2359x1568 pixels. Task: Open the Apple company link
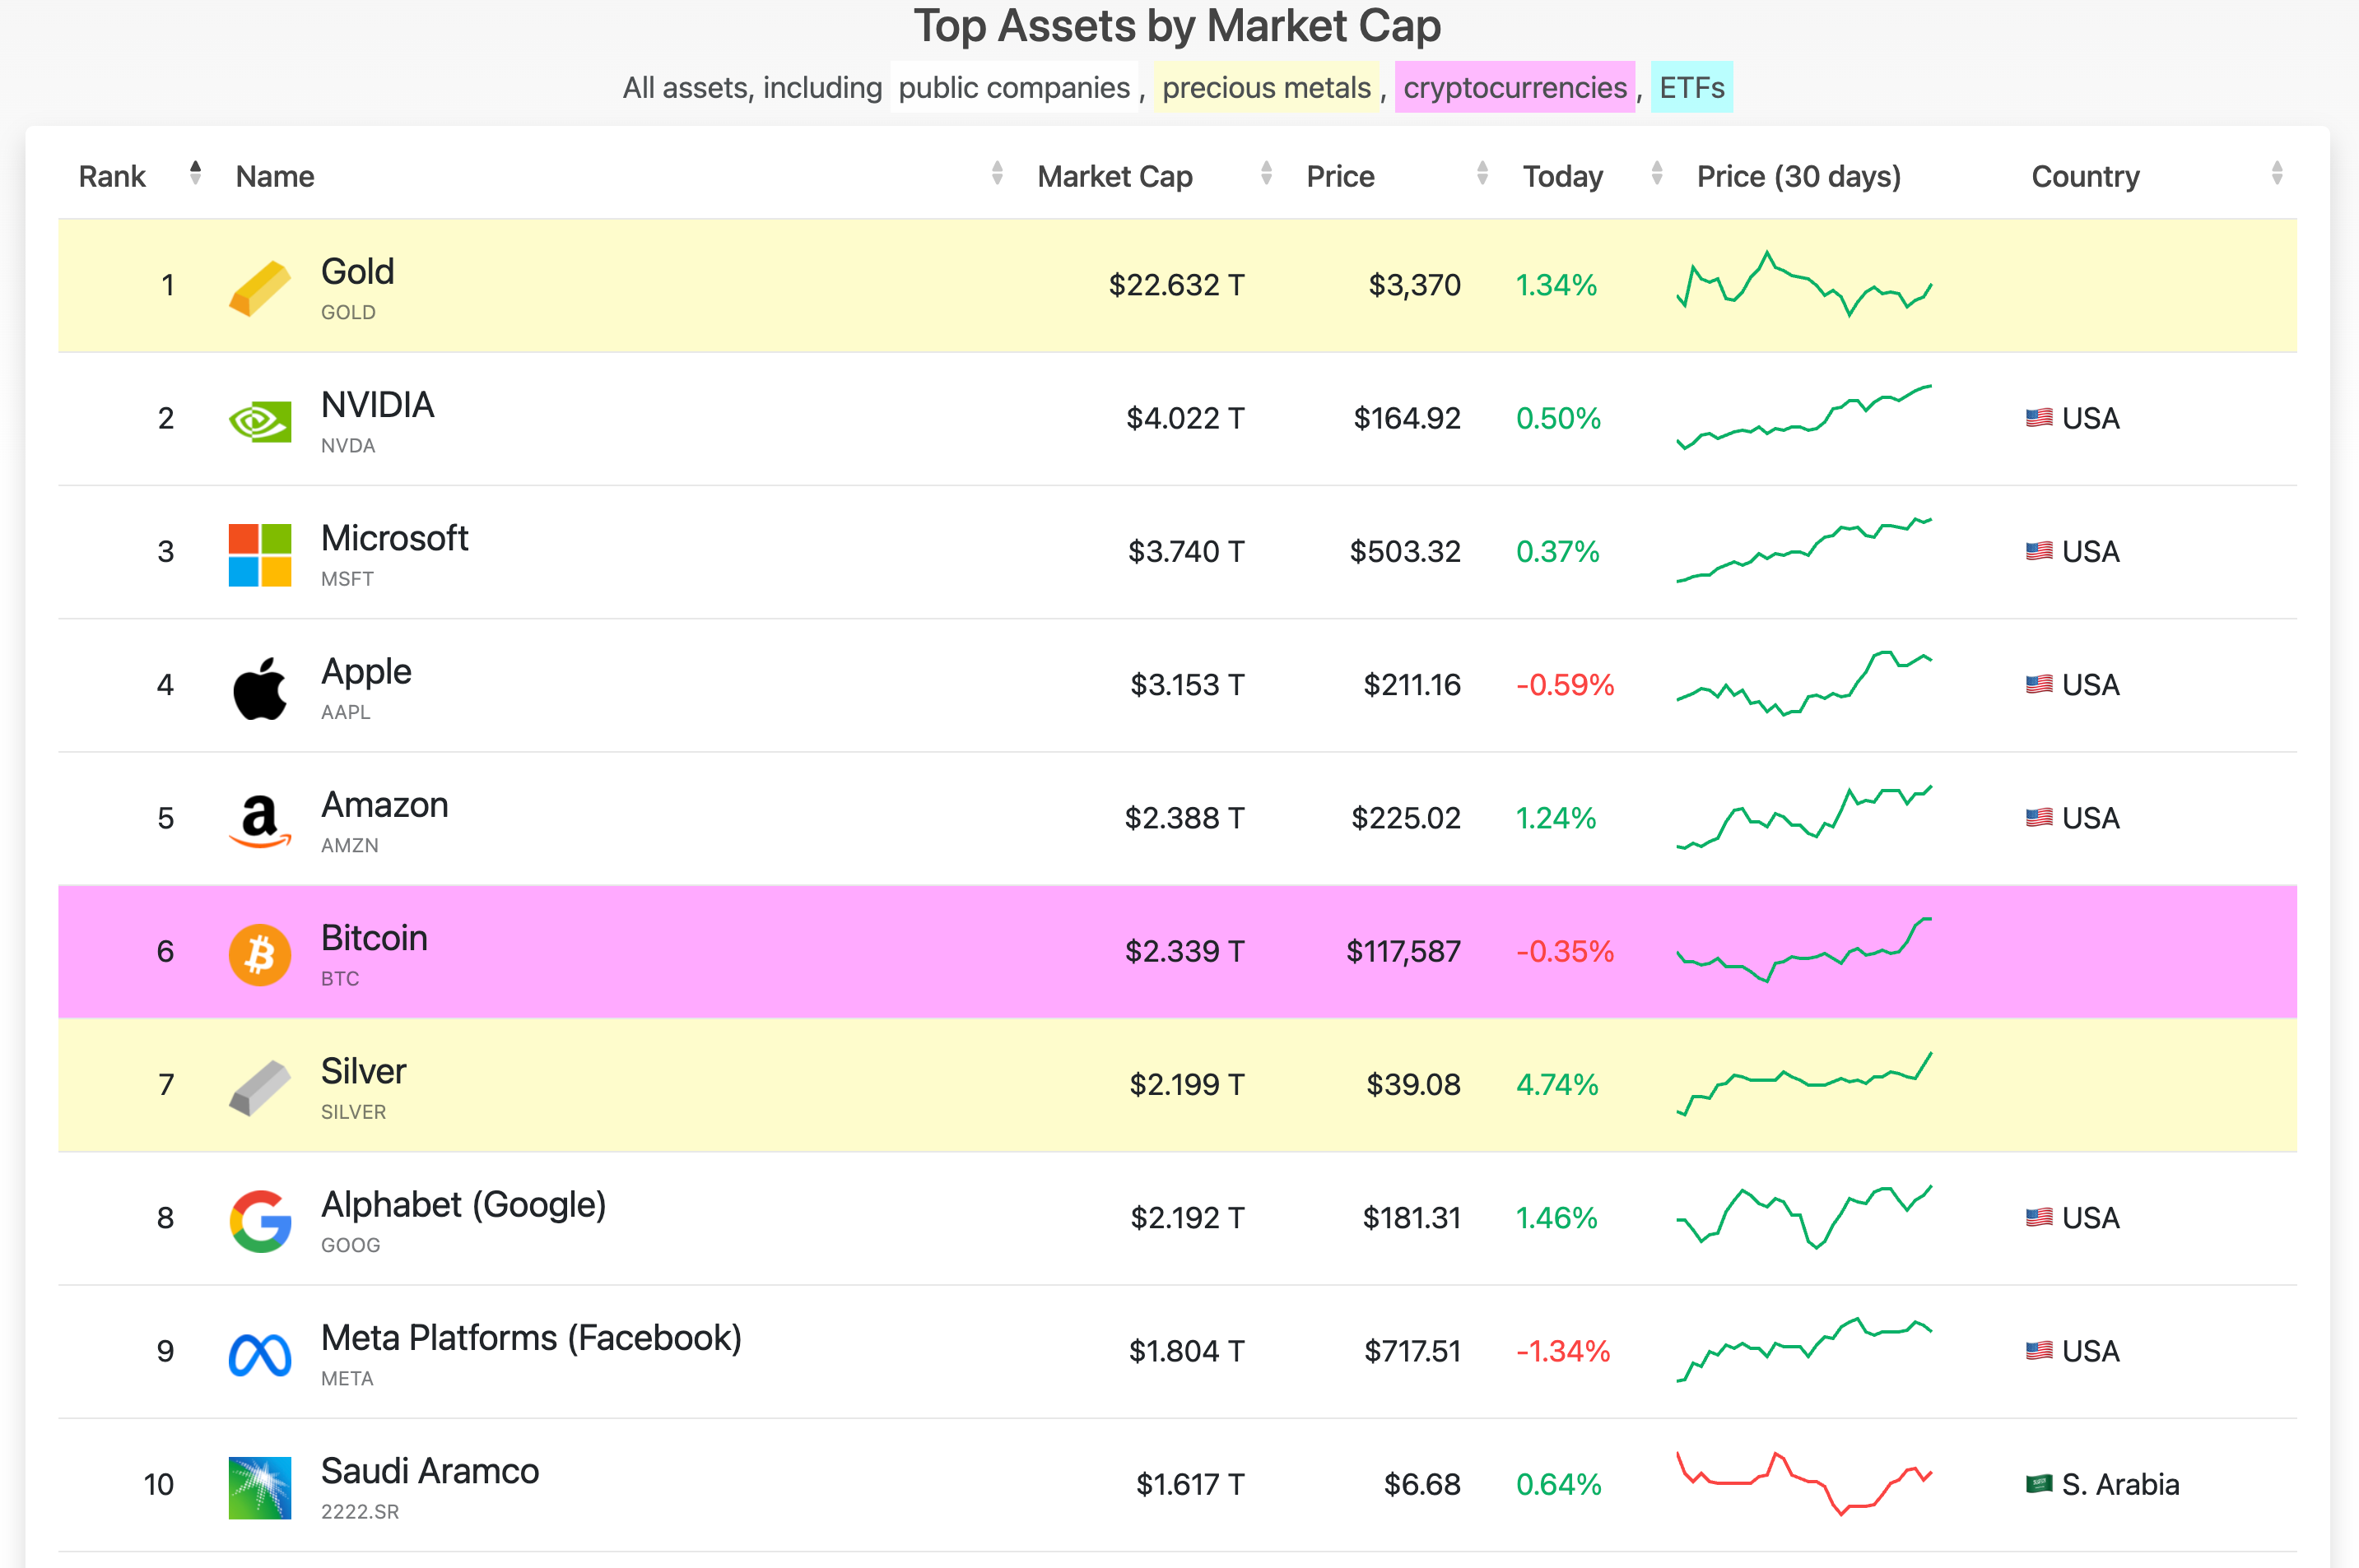(x=366, y=672)
